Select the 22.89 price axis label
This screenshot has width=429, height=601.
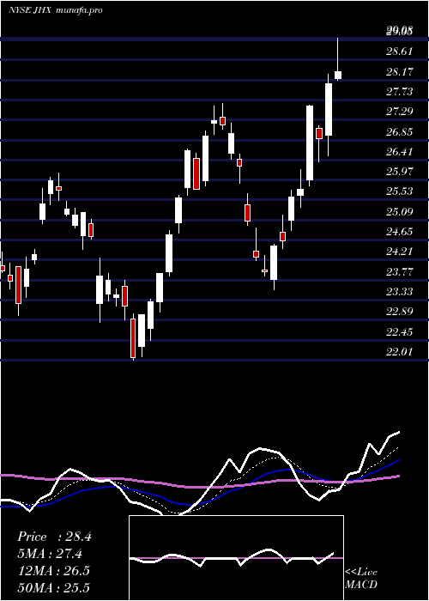point(399,311)
